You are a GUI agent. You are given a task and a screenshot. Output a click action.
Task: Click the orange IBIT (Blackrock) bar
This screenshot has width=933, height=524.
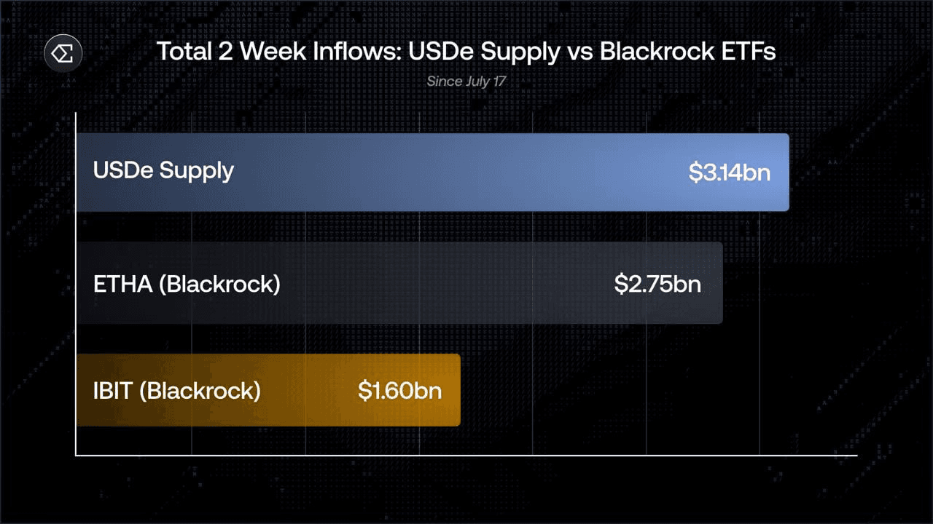pyautogui.click(x=268, y=390)
